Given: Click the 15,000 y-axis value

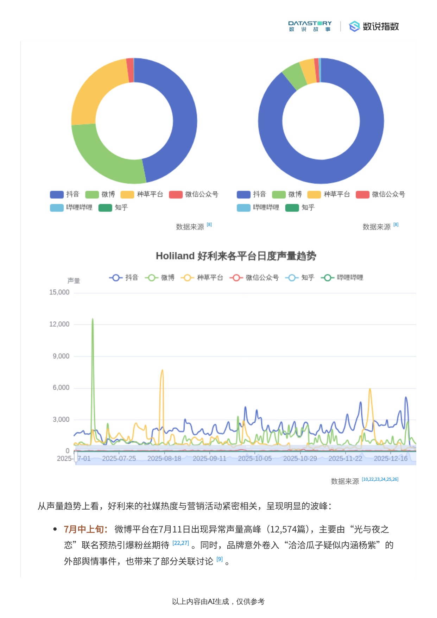Looking at the screenshot, I should [59, 292].
